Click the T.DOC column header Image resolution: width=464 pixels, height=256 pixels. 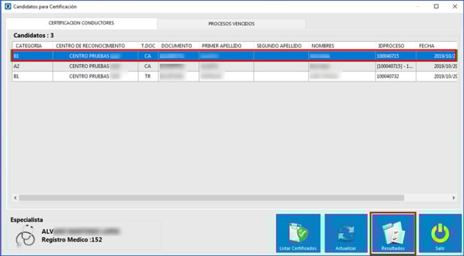click(148, 46)
